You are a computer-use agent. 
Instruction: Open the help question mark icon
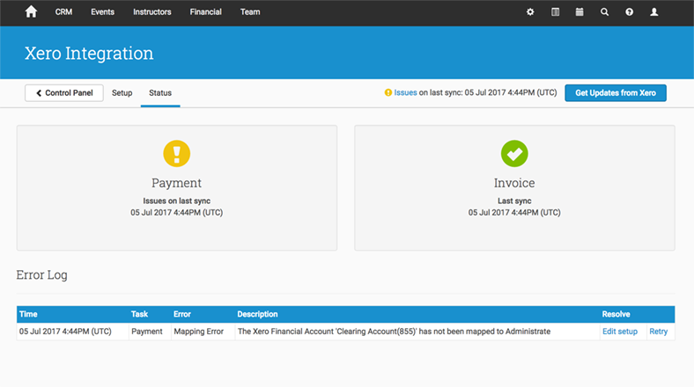pyautogui.click(x=629, y=12)
